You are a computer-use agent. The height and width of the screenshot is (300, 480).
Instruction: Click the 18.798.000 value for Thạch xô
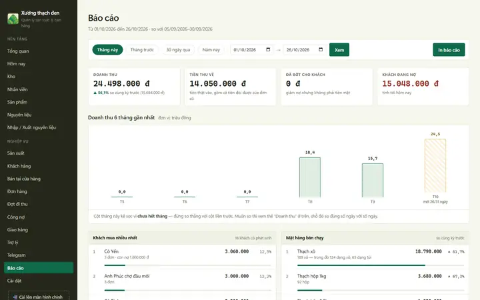point(428,251)
